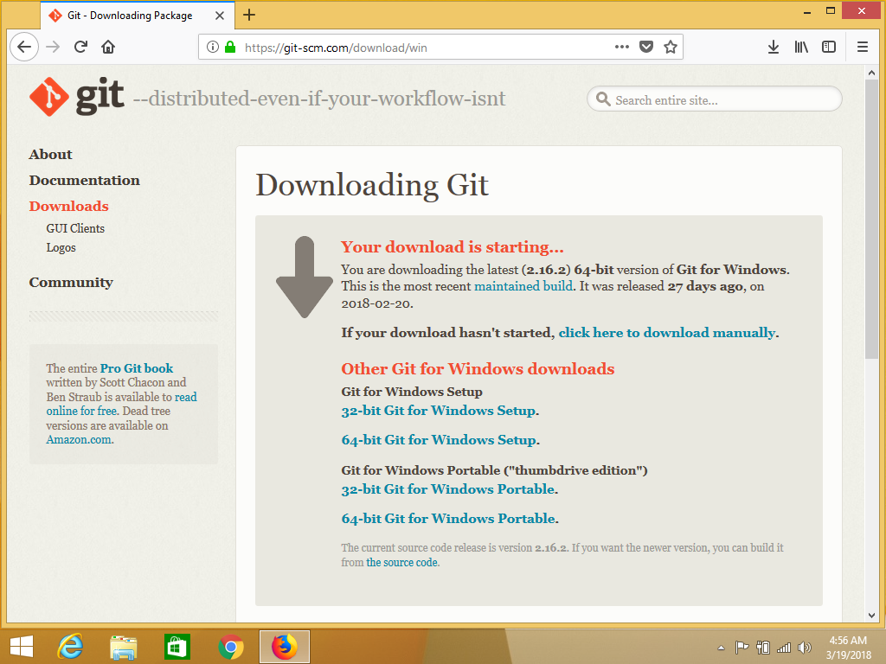886x664 pixels.
Task: Click the Git logo icon
Action: [48, 96]
